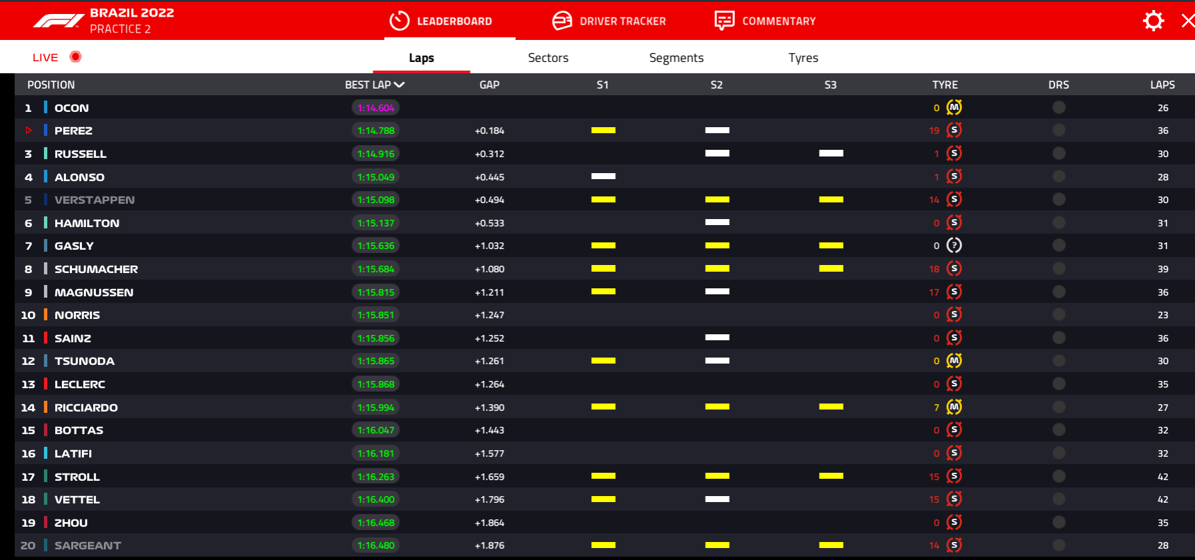This screenshot has height=560, width=1195.
Task: Select driver name MAGNUSSEN
Action: pyautogui.click(x=94, y=292)
